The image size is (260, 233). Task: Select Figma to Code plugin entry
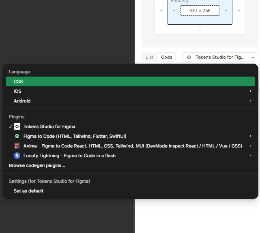130,136
